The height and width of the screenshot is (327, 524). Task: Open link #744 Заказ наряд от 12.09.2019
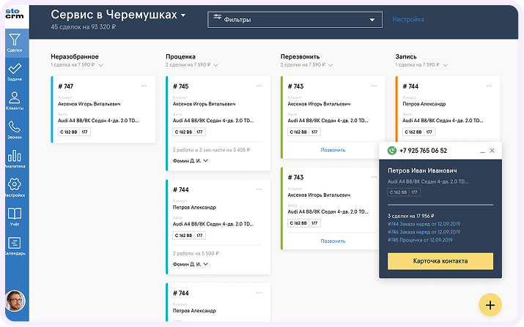[x=424, y=224]
